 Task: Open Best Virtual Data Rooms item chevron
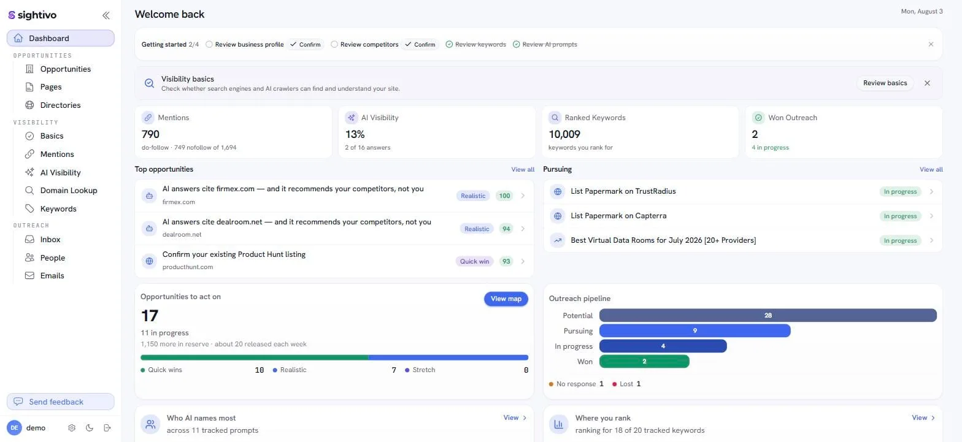point(931,240)
